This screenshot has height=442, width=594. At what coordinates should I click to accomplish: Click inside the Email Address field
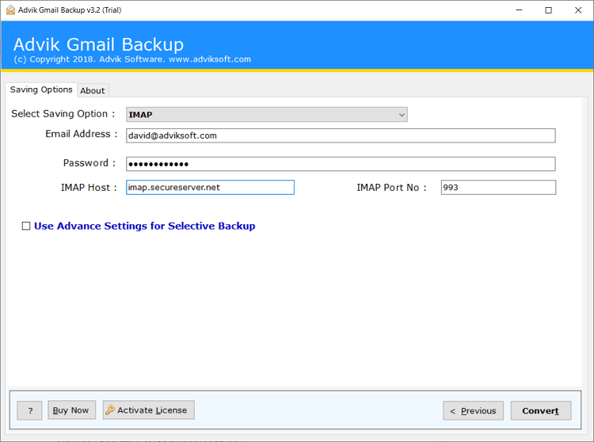pos(341,135)
